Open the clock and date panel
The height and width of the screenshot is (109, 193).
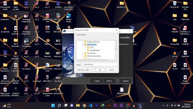pos(186,106)
